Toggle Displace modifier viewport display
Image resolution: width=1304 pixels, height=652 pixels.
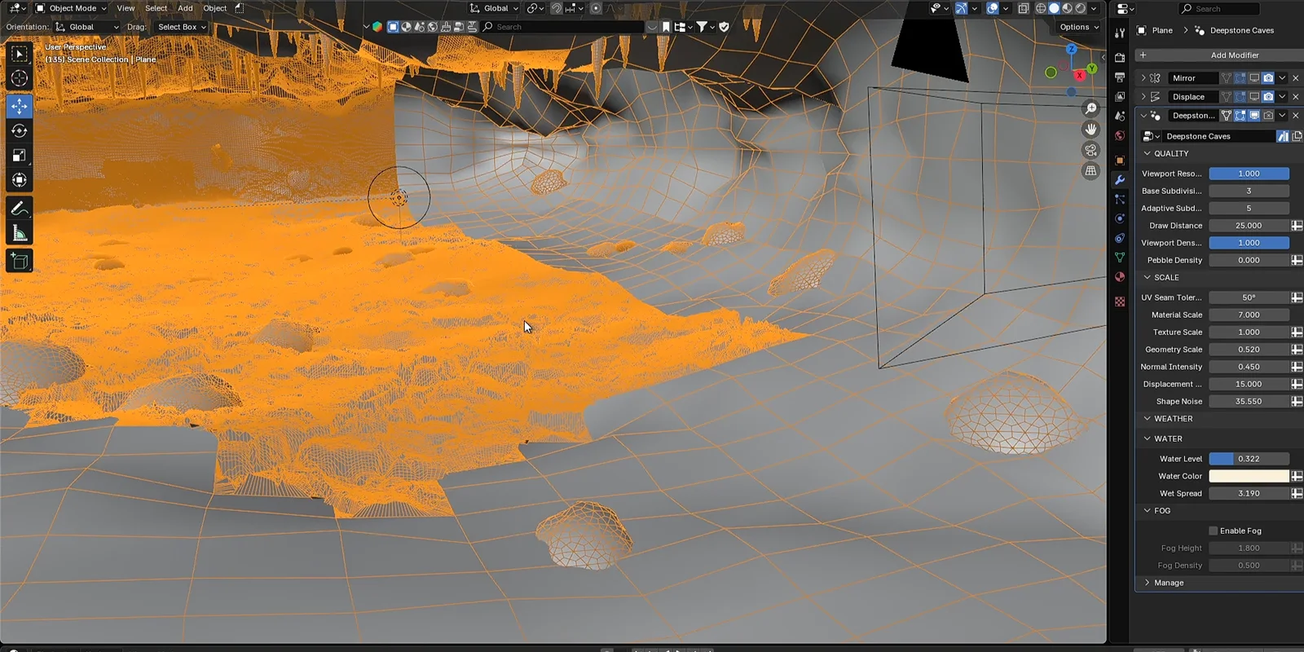click(x=1254, y=97)
